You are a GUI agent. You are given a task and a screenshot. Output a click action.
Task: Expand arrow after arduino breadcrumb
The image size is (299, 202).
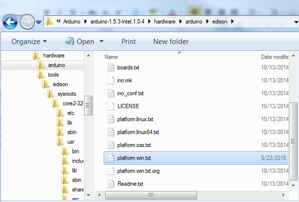click(208, 21)
